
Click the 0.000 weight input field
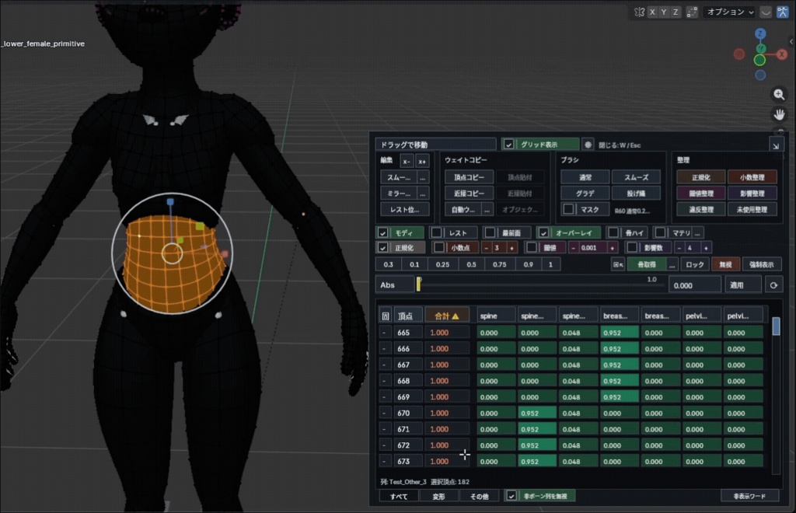tap(694, 285)
